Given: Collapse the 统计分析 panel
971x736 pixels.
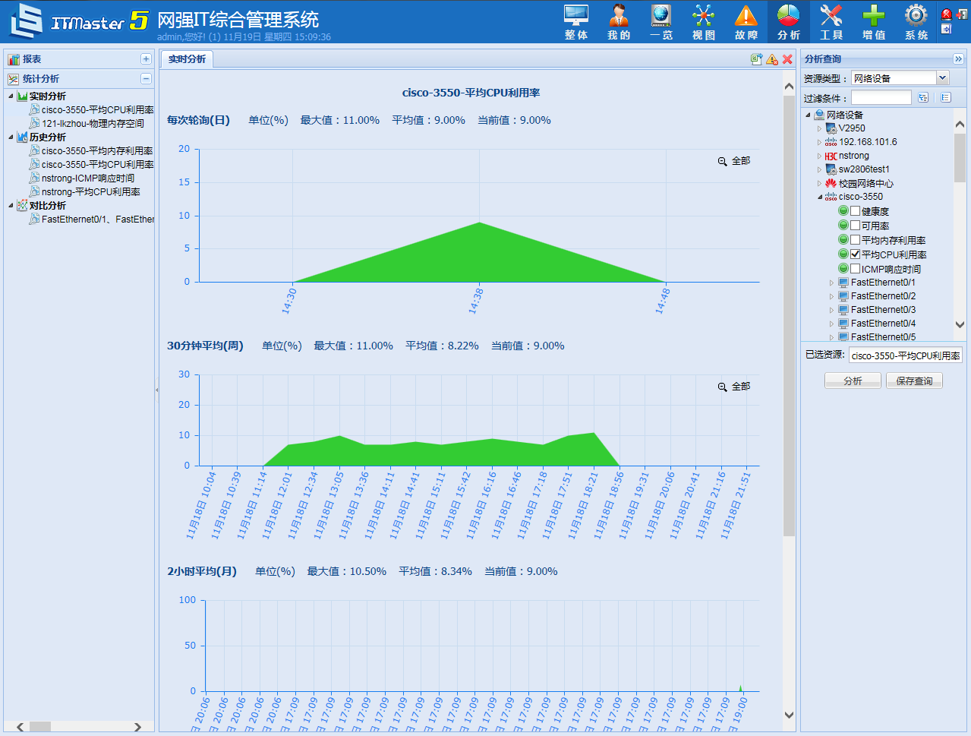Looking at the screenshot, I should click(146, 79).
